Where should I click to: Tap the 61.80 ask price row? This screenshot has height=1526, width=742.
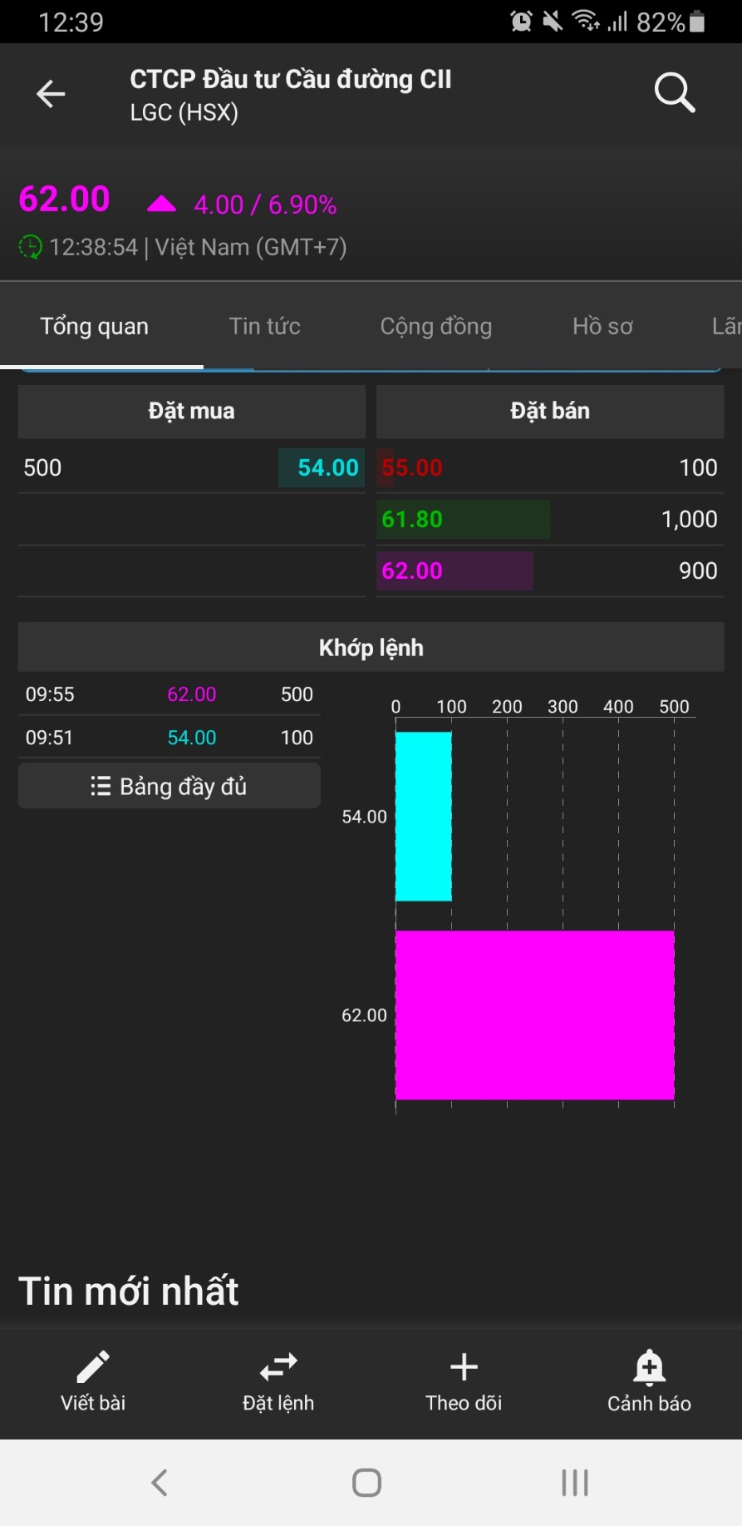[549, 519]
